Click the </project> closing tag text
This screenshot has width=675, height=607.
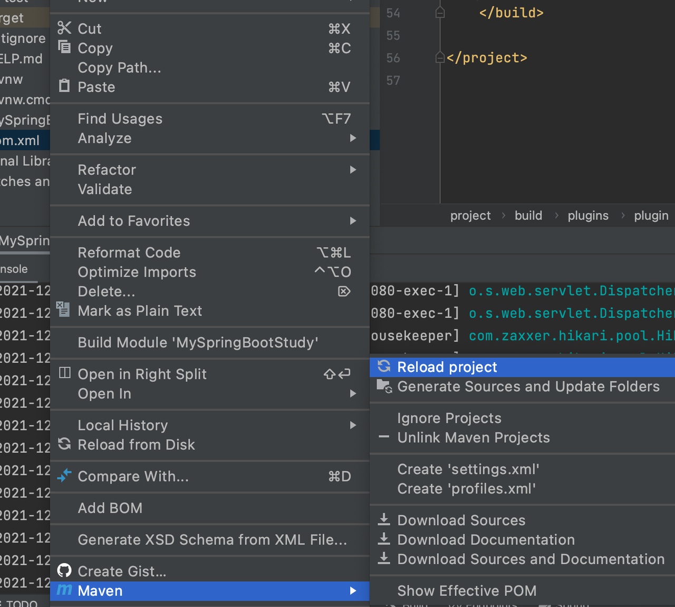coord(487,58)
